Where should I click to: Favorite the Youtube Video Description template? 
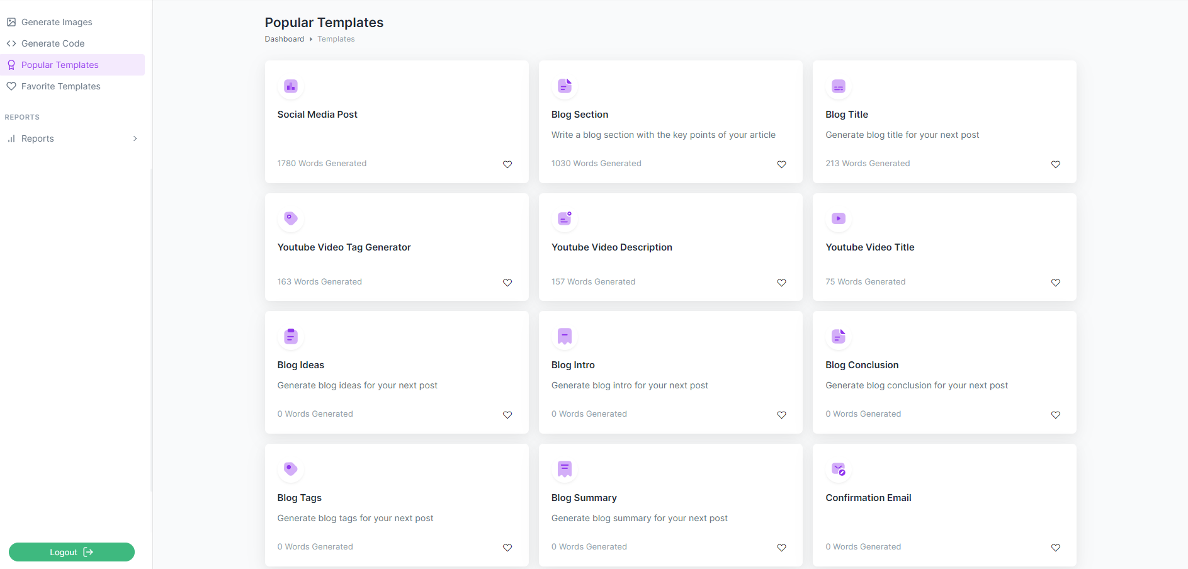[x=781, y=283]
